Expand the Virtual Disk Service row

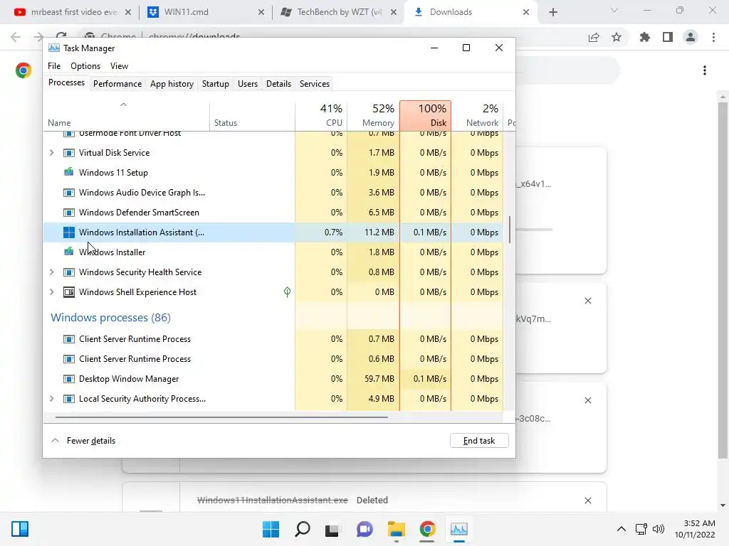click(51, 153)
